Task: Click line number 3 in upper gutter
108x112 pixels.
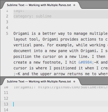Action: (x=7, y=22)
